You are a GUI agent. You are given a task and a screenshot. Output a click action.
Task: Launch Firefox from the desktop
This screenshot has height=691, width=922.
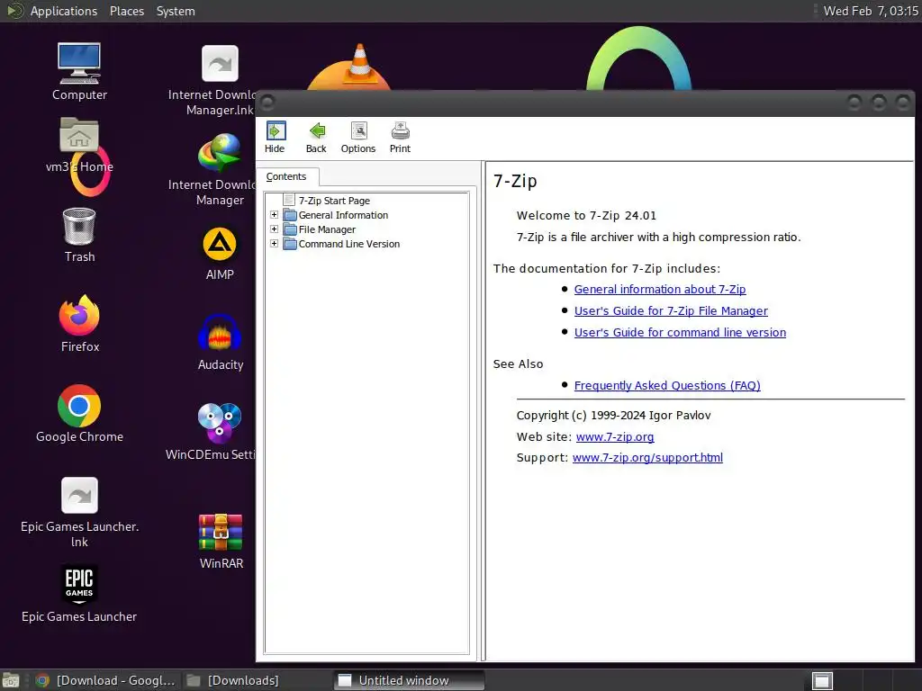point(79,324)
